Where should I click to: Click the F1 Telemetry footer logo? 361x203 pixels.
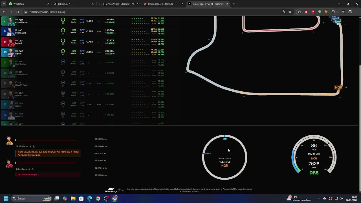click(111, 190)
